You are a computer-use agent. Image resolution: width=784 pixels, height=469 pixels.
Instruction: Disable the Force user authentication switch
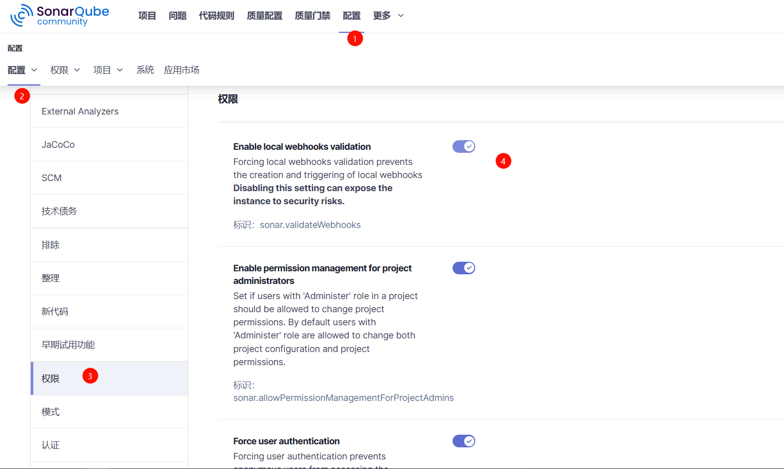(x=464, y=441)
